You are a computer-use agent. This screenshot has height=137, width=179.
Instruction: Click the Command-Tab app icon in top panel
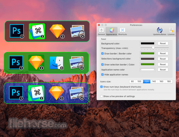(x=37, y=31)
